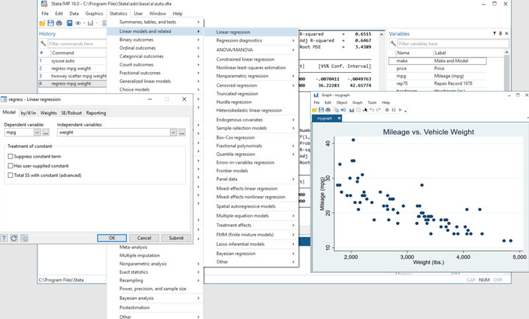Click the Filter commands here field

click(77, 44)
